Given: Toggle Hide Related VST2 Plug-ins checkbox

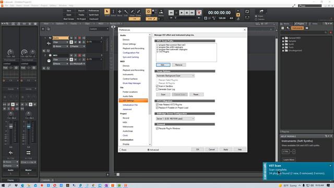Looking at the screenshot, I should 157,104.
